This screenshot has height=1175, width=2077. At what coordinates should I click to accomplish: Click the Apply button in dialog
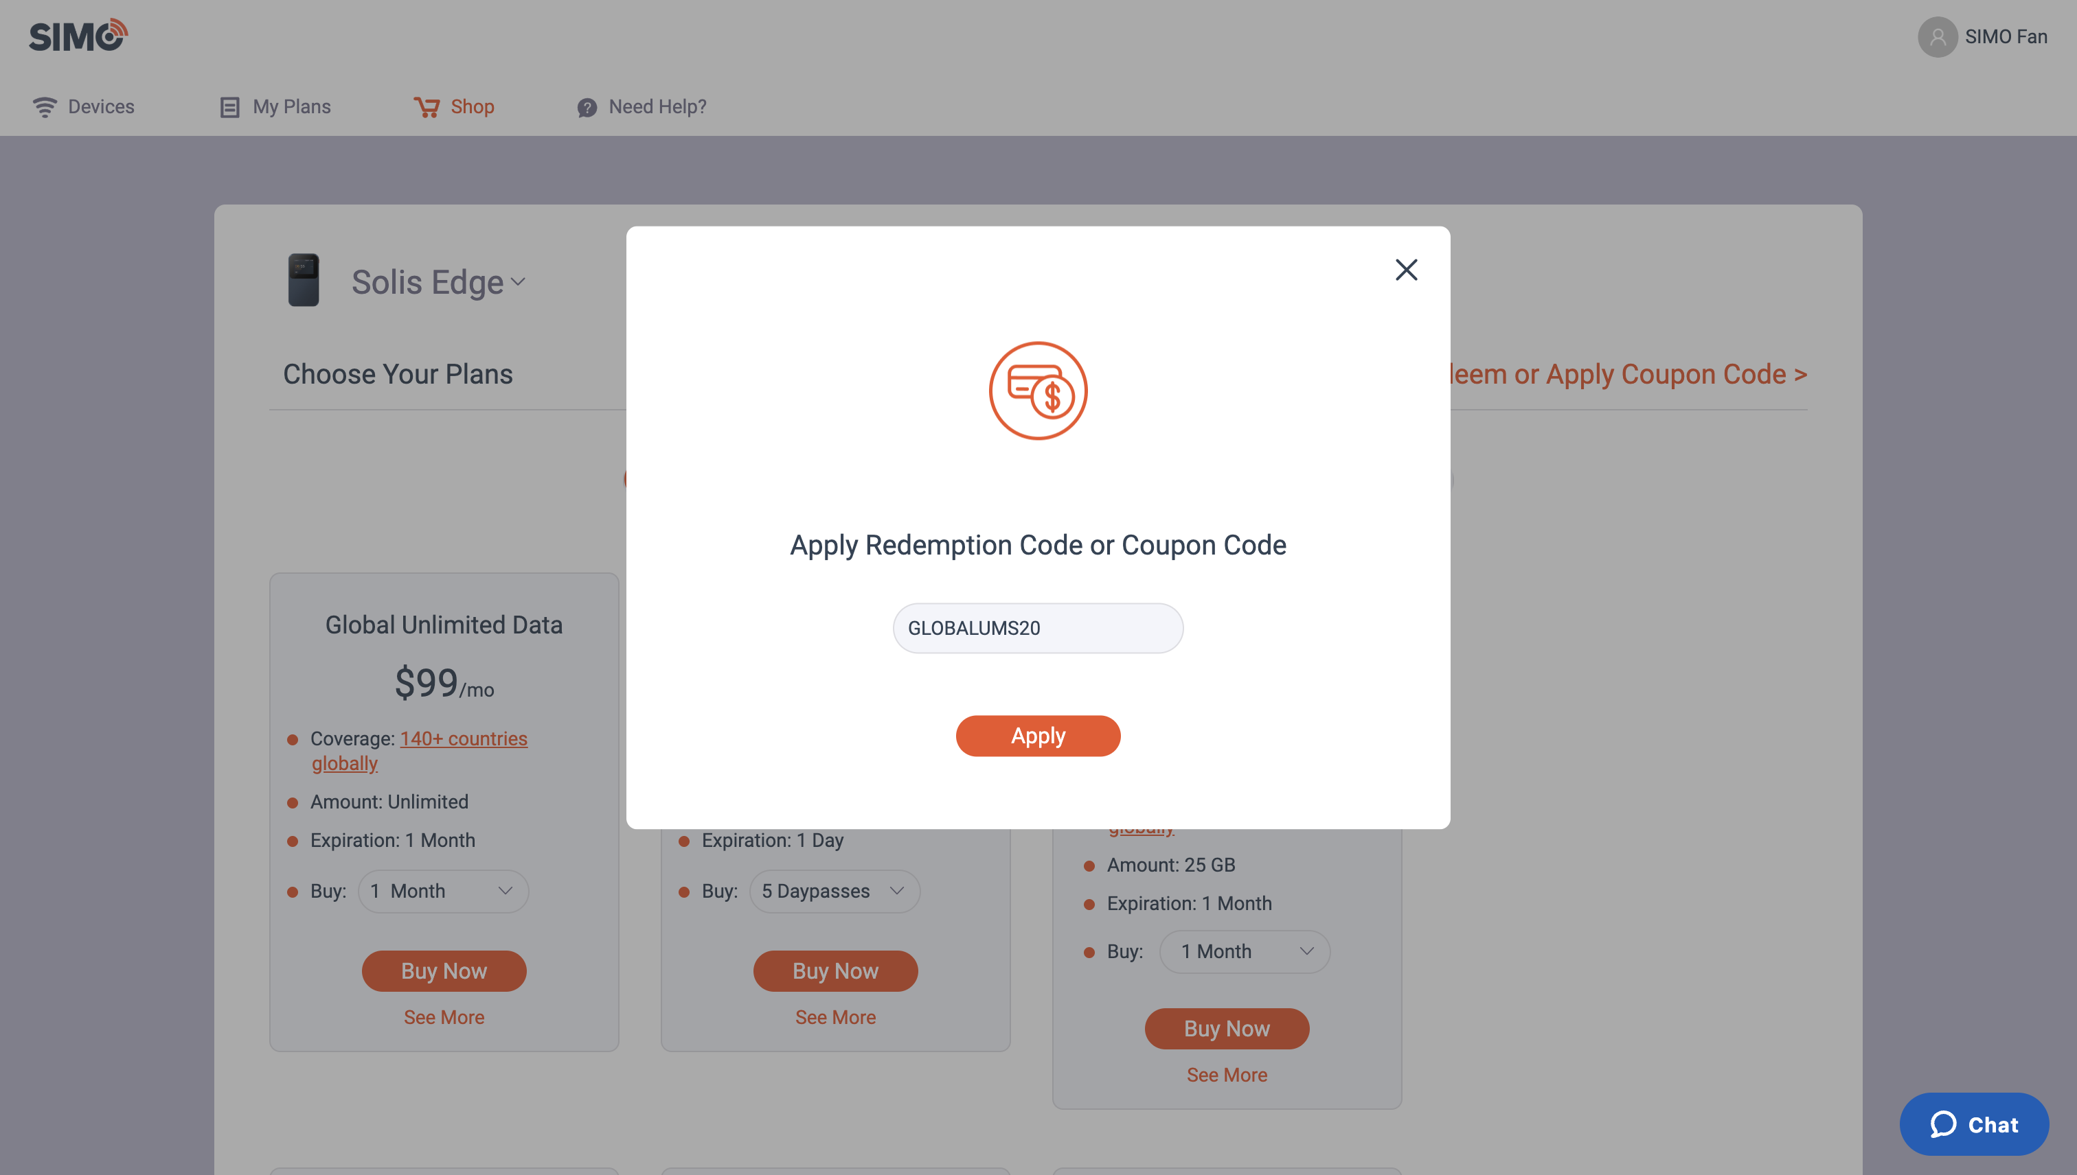coord(1038,735)
